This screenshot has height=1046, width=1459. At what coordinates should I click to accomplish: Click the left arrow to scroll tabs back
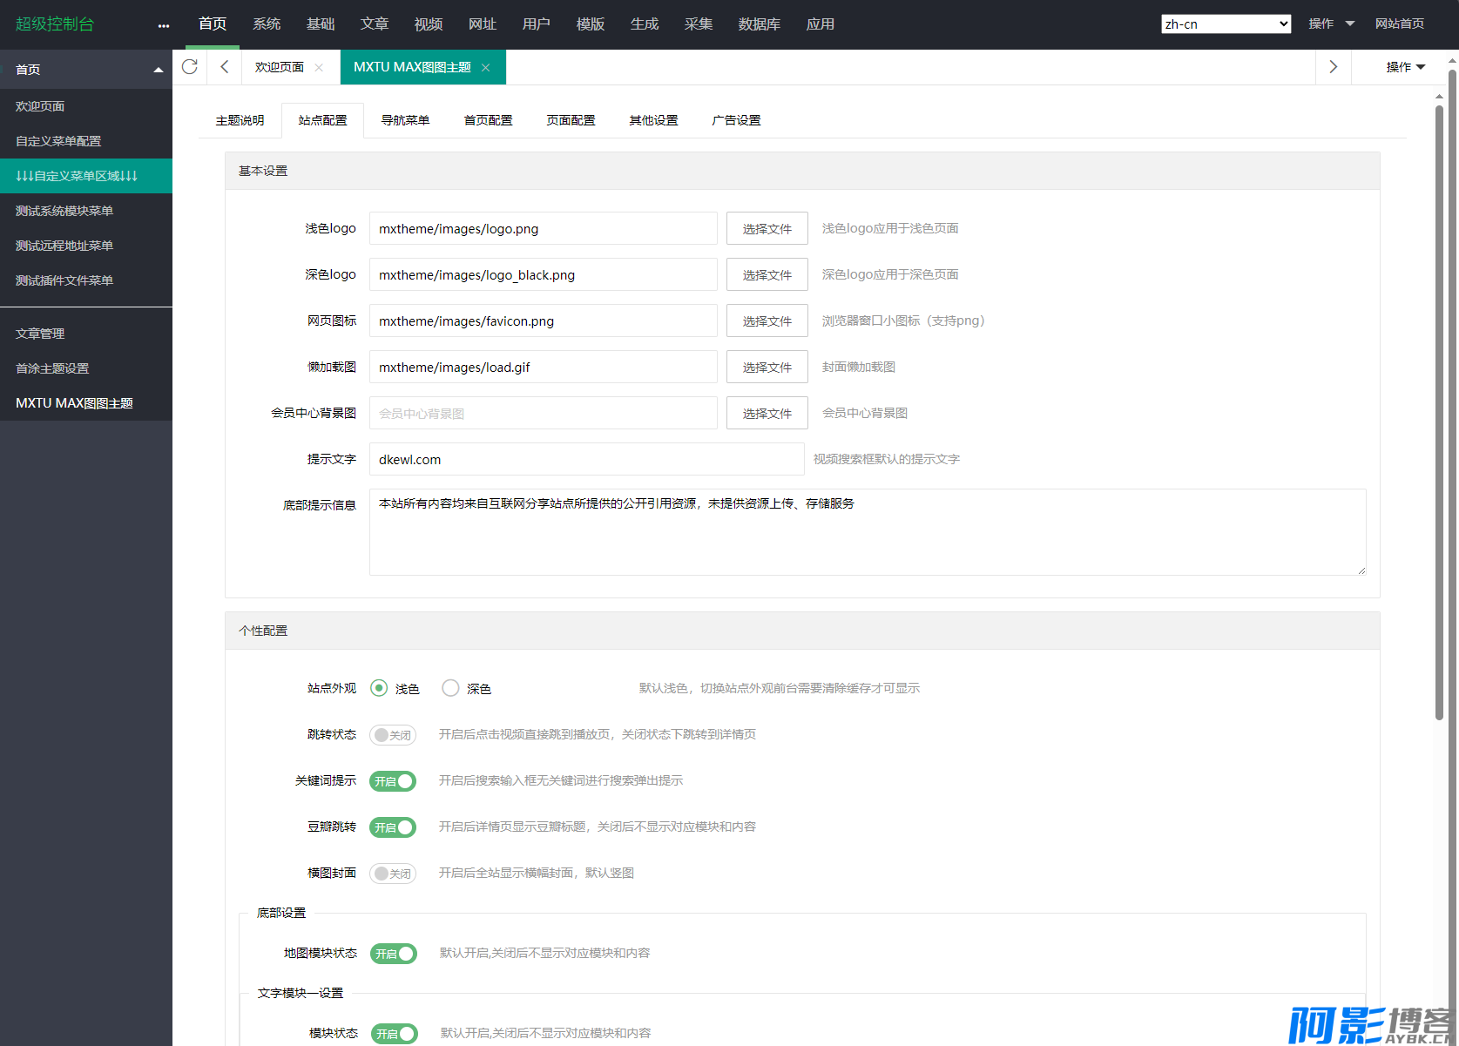click(x=225, y=67)
